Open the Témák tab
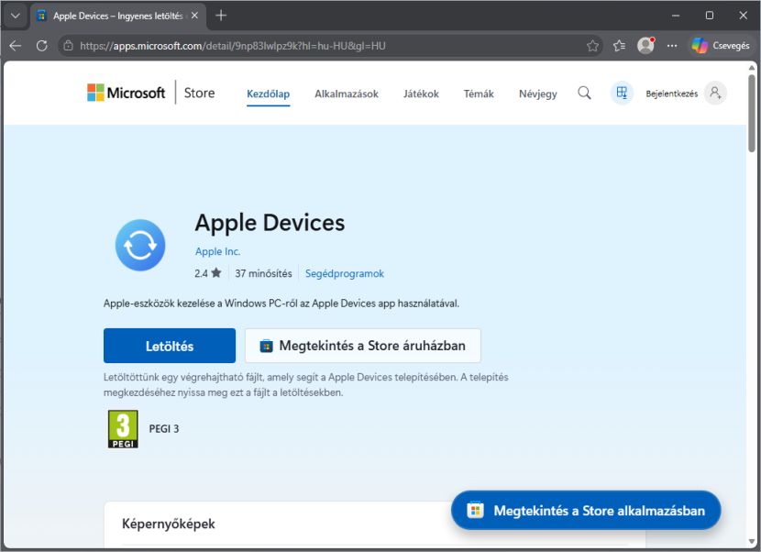The width and height of the screenshot is (761, 552). click(478, 94)
